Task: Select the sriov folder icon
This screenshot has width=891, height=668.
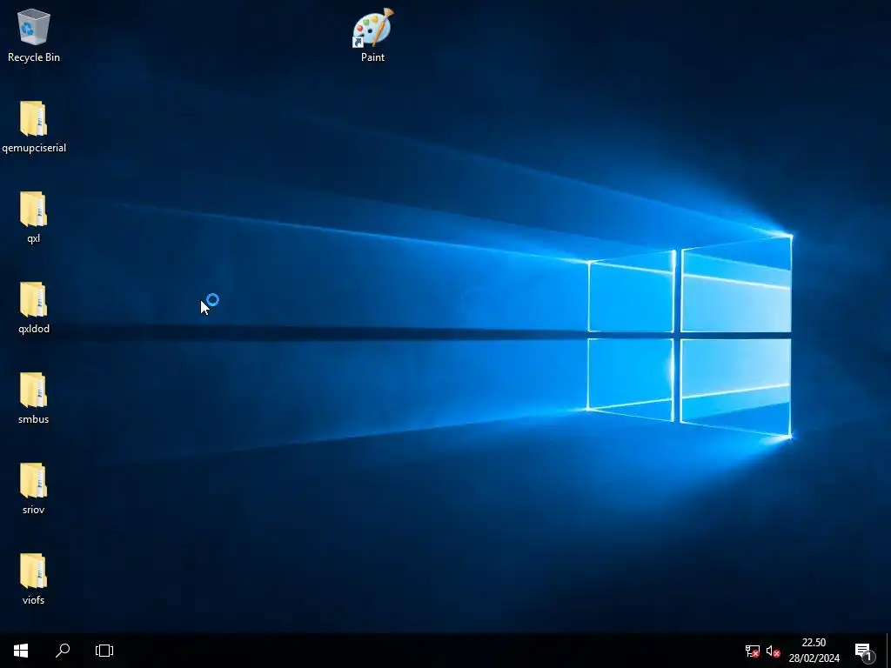Action: pos(34,489)
